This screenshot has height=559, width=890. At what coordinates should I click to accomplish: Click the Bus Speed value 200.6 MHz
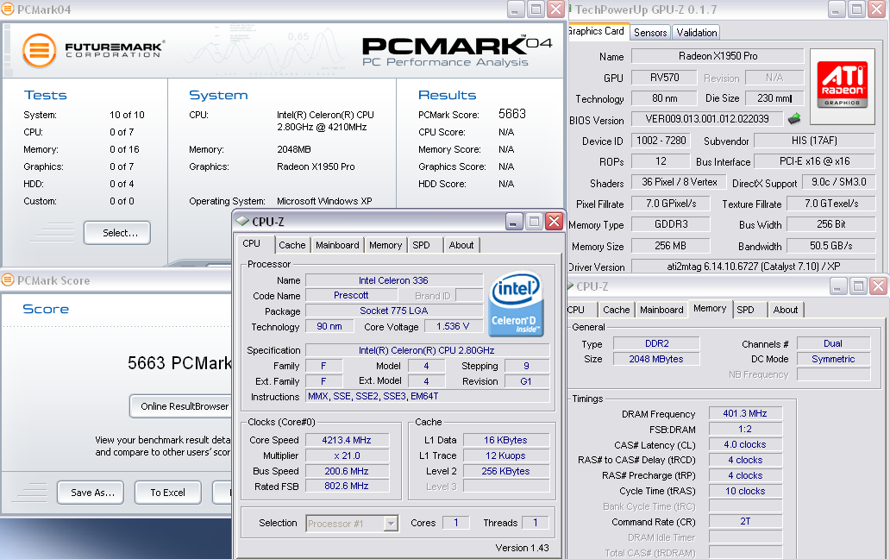tap(347, 471)
